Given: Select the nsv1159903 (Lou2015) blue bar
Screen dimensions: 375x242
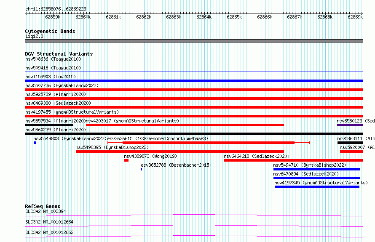Looking at the screenshot, I should [194, 81].
